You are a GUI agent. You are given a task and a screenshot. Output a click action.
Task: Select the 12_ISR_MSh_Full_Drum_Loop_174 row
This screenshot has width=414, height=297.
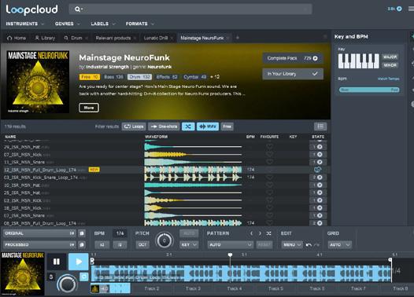pos(165,170)
